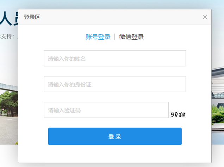Click the blank area left of the name field
Image resolution: width=224 pixels, height=167 pixels.
coord(31,58)
